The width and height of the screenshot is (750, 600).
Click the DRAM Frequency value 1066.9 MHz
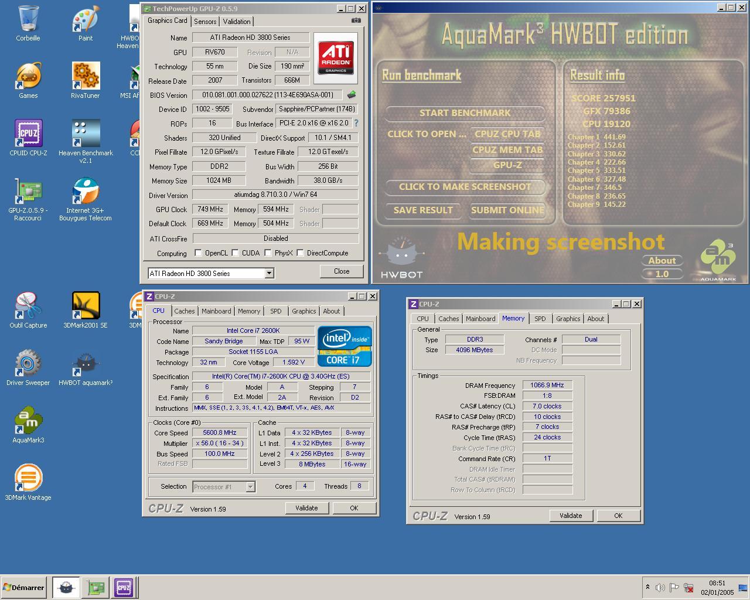(x=547, y=385)
